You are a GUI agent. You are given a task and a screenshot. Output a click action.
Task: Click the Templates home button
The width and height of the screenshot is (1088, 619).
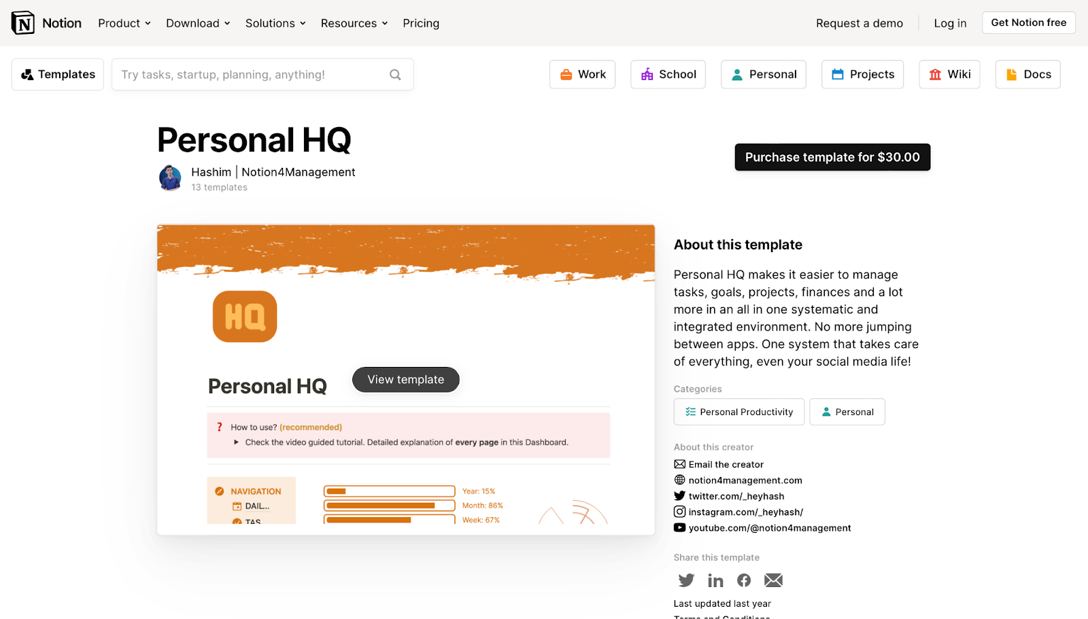57,74
